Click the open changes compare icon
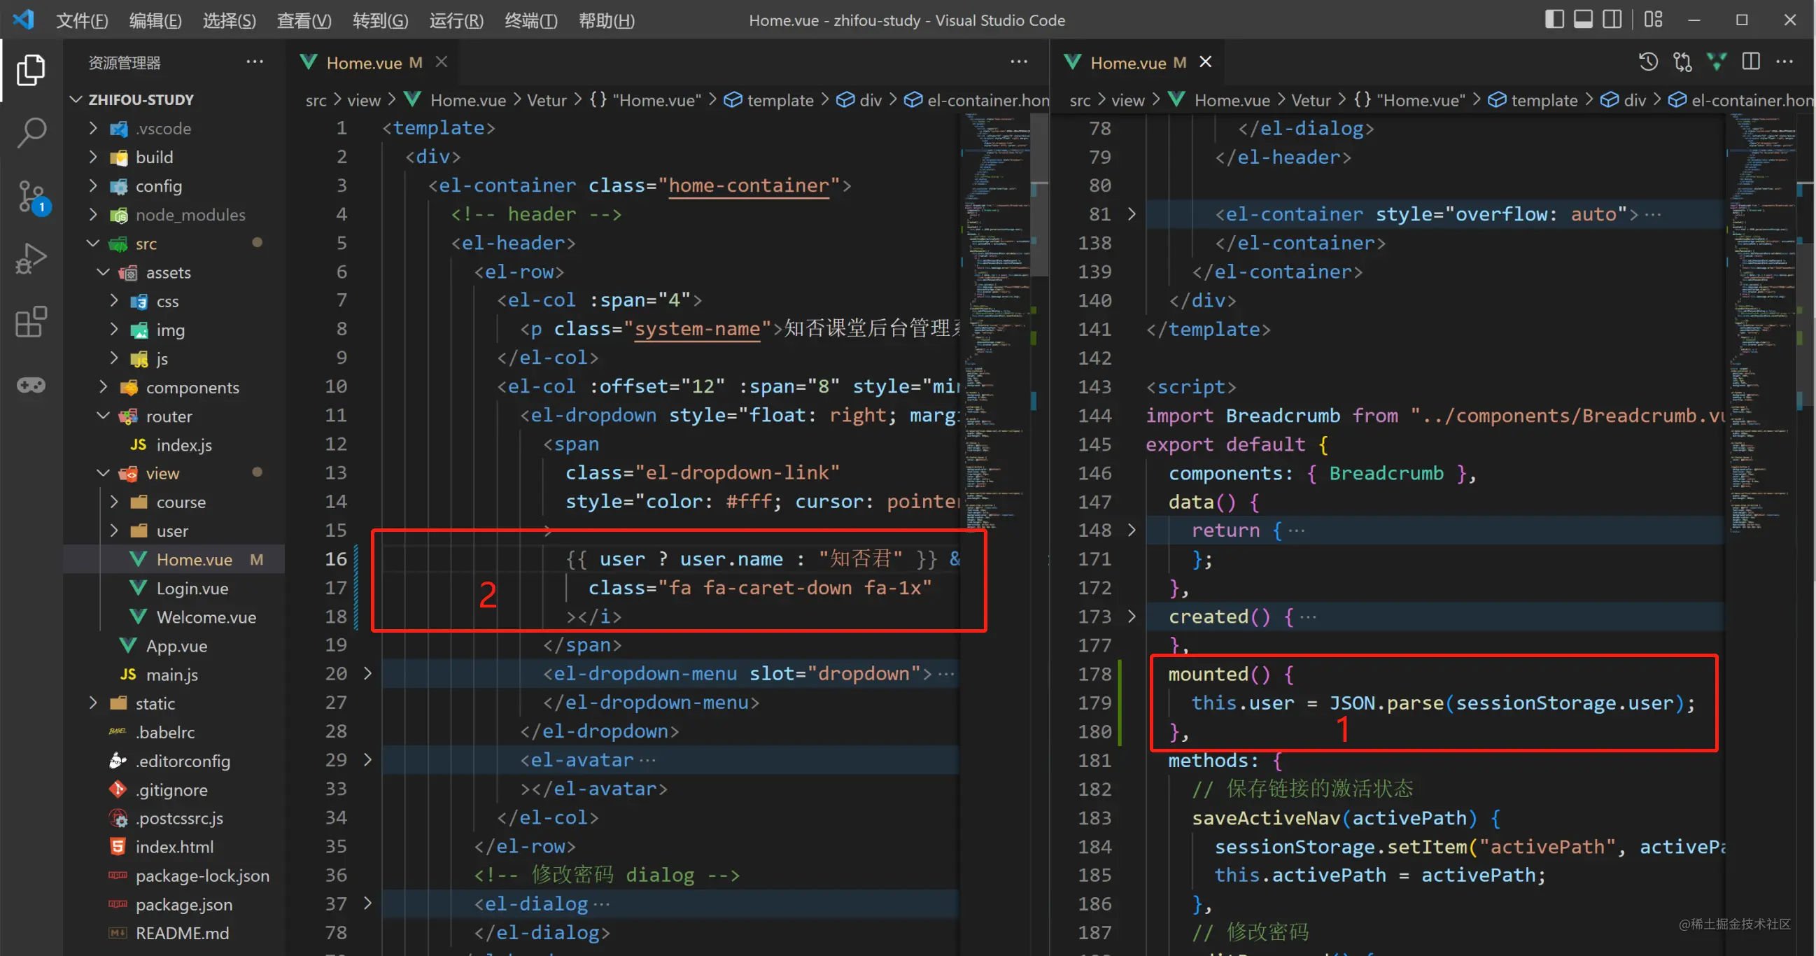Image resolution: width=1816 pixels, height=956 pixels. 1682,62
